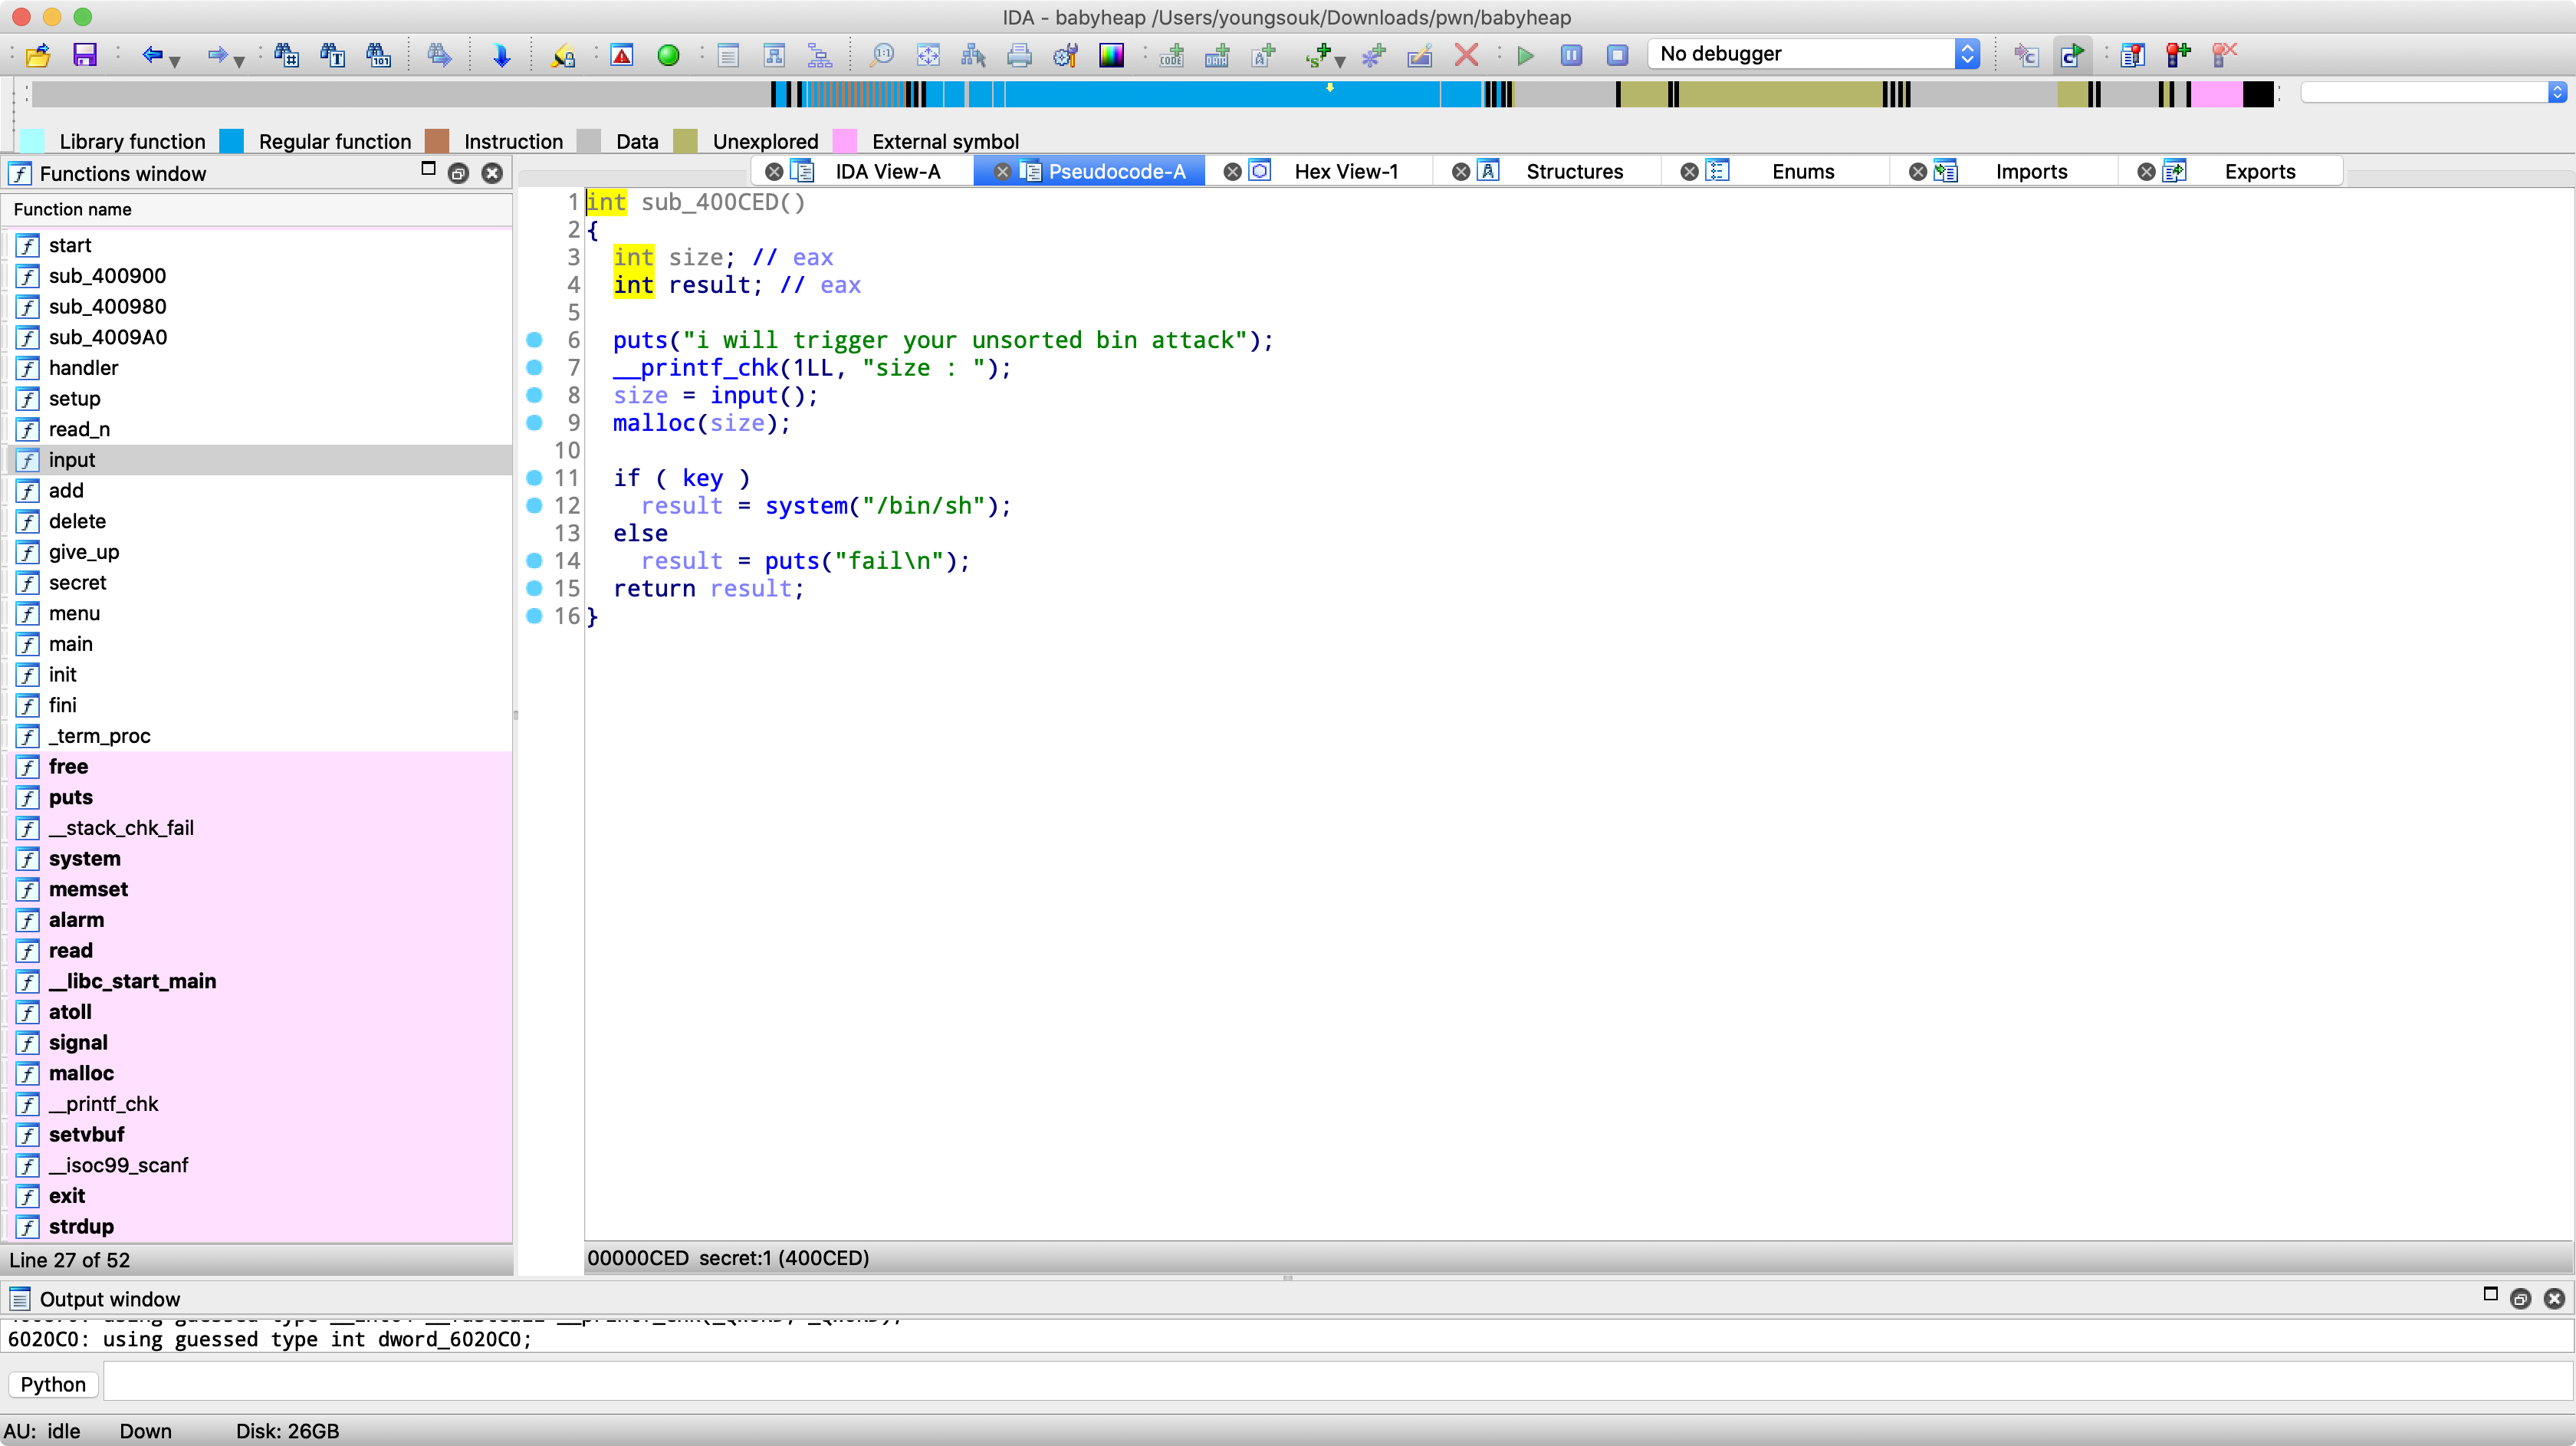Click the blue down arrow jump icon

click(502, 55)
